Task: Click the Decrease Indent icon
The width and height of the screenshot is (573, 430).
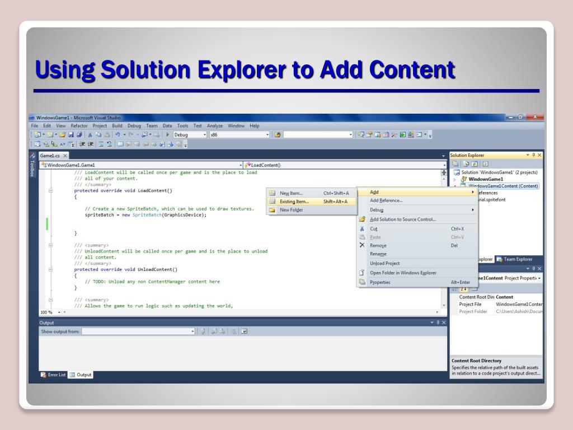Action: click(x=82, y=144)
